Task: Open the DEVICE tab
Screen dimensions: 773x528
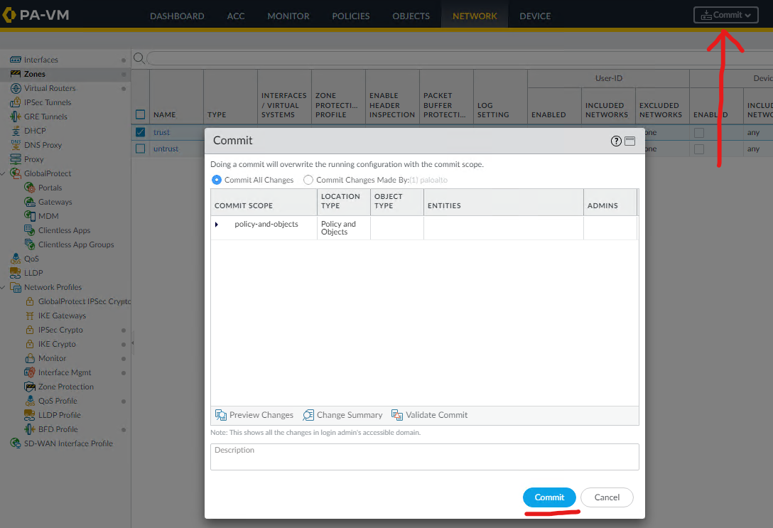Action: click(535, 16)
